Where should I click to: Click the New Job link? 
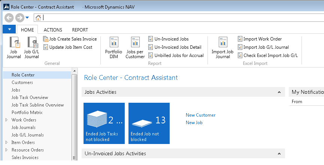click(194, 123)
